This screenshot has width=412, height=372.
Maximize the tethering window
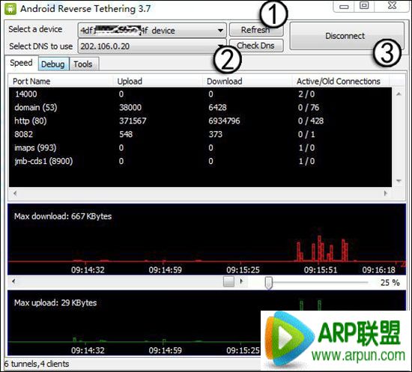pyautogui.click(x=364, y=6)
